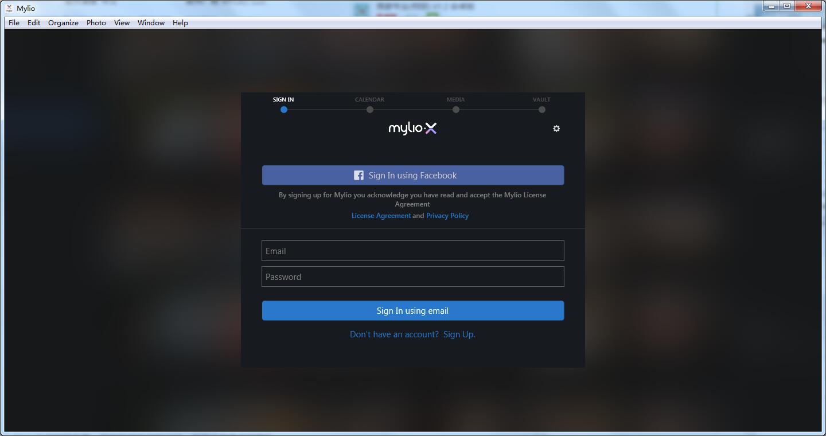Click the Mylio app icon in title bar
Viewport: 826px width, 436px height.
9,8
